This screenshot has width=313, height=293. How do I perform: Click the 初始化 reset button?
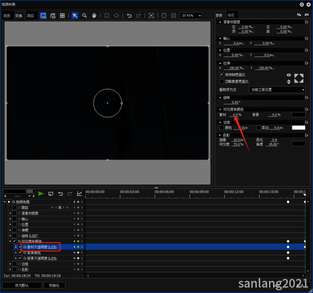(x=54, y=286)
